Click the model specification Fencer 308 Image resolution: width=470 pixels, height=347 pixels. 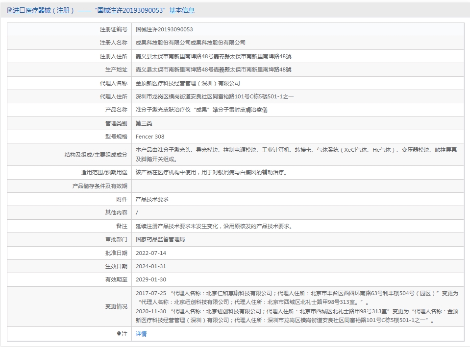(150, 137)
